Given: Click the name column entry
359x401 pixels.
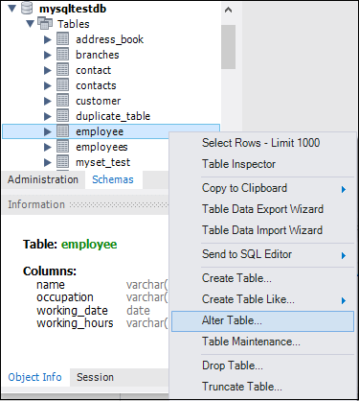Looking at the screenshot, I should coord(51,285).
